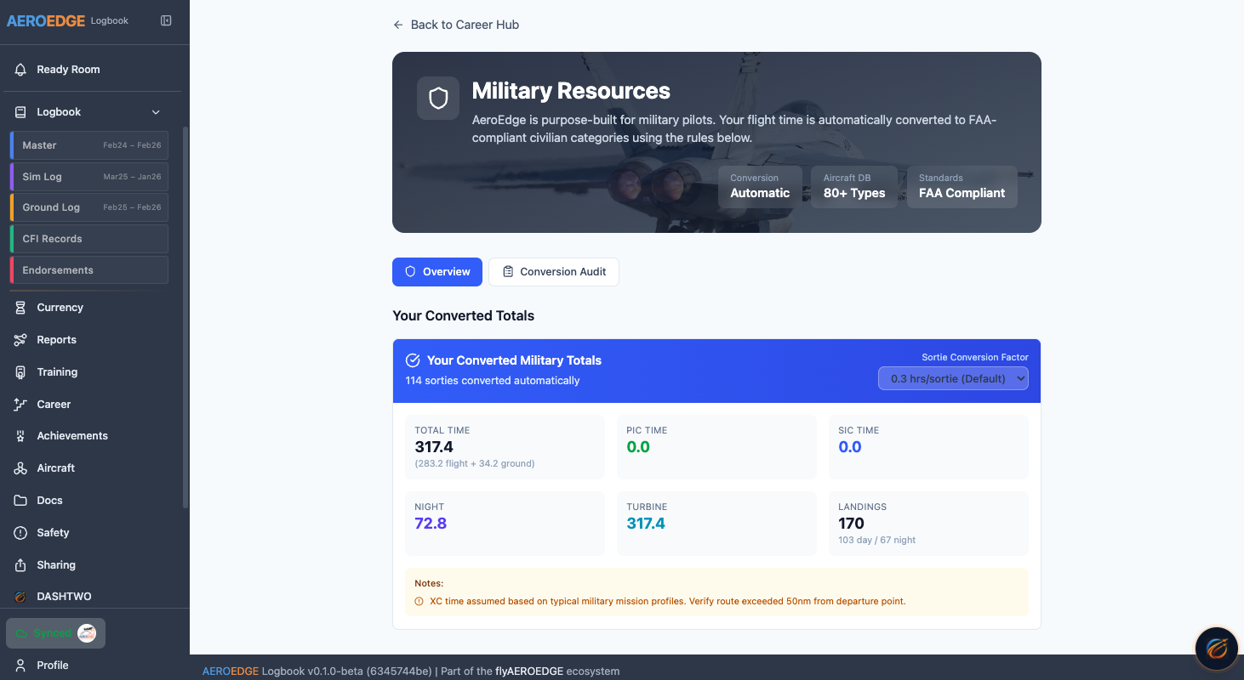Switch to the Conversion Audit tab
The image size is (1244, 680).
[553, 271]
